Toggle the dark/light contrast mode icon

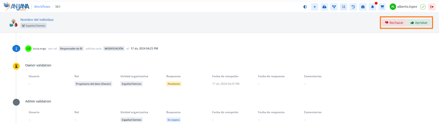pyautogui.click(x=305, y=7)
